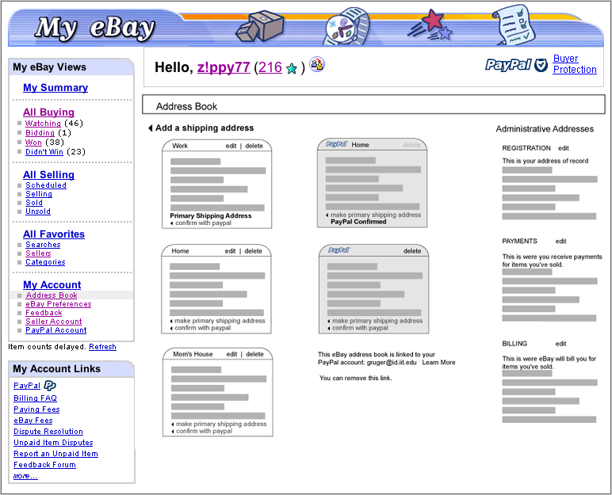Open My Summary view

coord(55,87)
